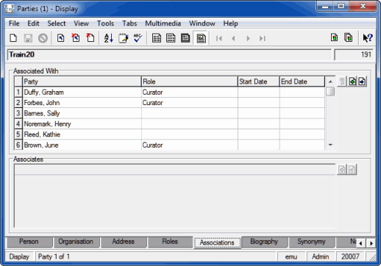This screenshot has width=381, height=266.
Task: Click the Train20 summary field
Action: point(169,54)
